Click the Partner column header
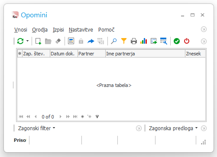The height and width of the screenshot is (157, 217). pos(91,54)
